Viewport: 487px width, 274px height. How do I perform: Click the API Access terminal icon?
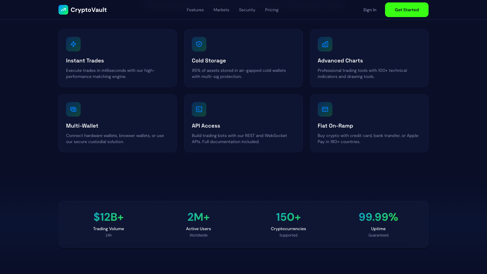pyautogui.click(x=199, y=109)
